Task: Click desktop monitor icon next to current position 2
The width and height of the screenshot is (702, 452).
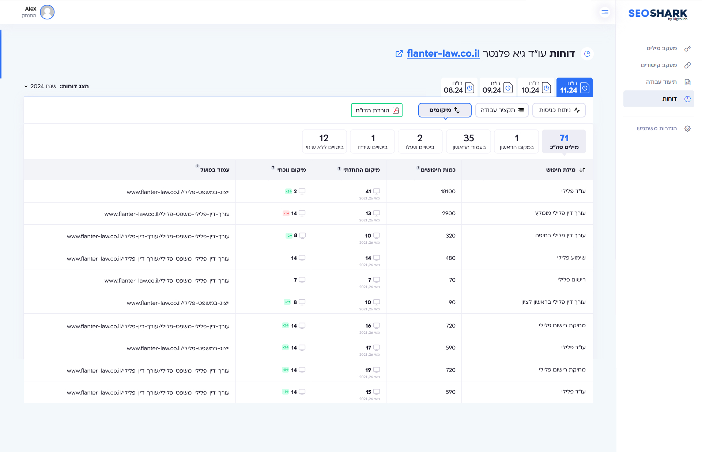Action: pos(302,191)
